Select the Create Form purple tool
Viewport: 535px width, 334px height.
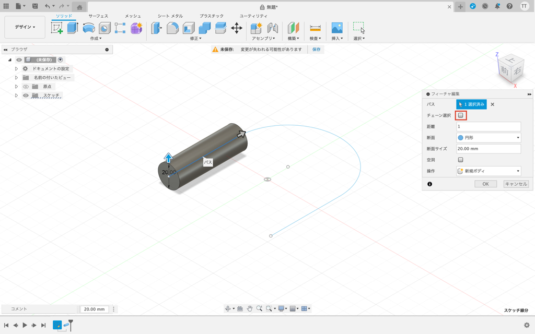(x=136, y=28)
